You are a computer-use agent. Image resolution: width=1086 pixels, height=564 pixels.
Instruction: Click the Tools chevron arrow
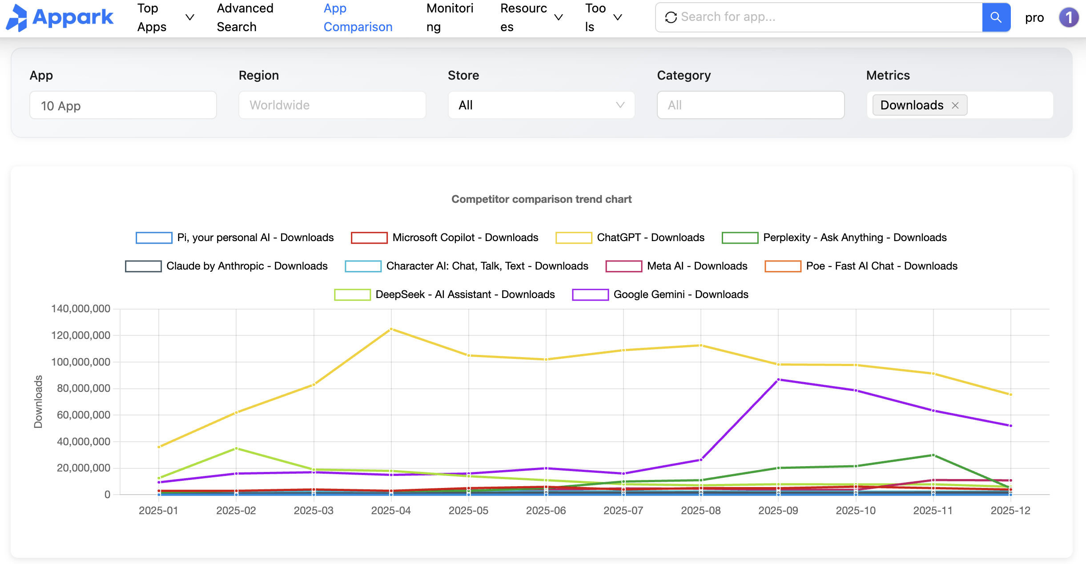click(617, 17)
